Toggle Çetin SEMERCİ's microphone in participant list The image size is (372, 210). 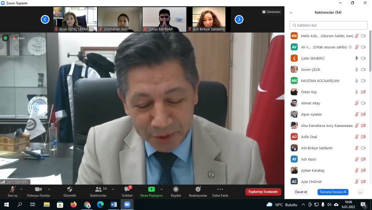click(x=357, y=58)
